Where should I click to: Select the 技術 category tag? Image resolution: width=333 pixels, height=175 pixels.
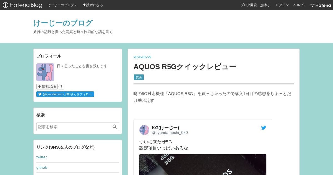138,77
